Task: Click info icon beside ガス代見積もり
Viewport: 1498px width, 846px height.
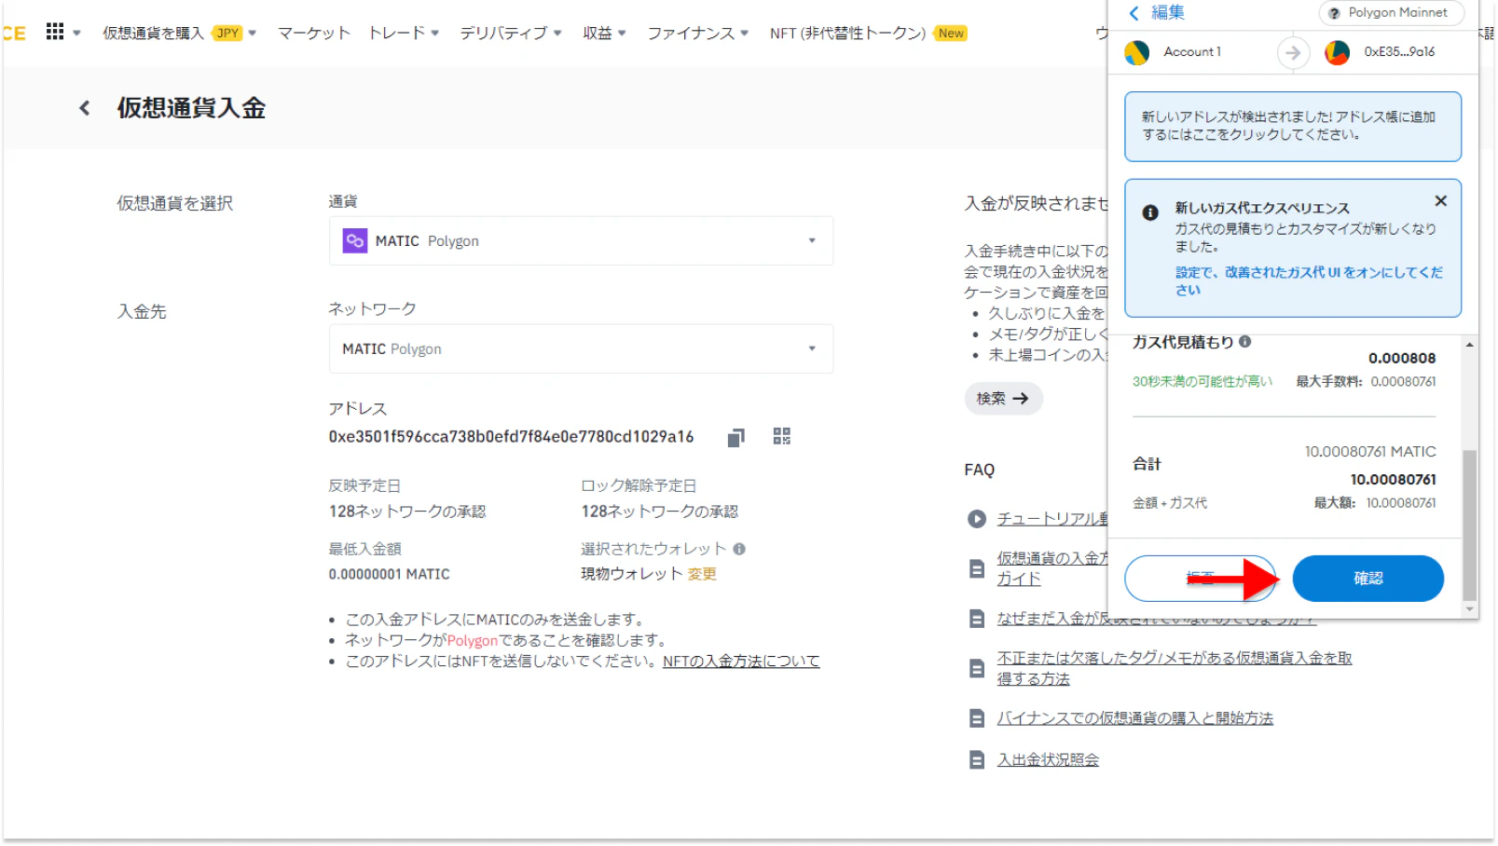Action: [1244, 342]
